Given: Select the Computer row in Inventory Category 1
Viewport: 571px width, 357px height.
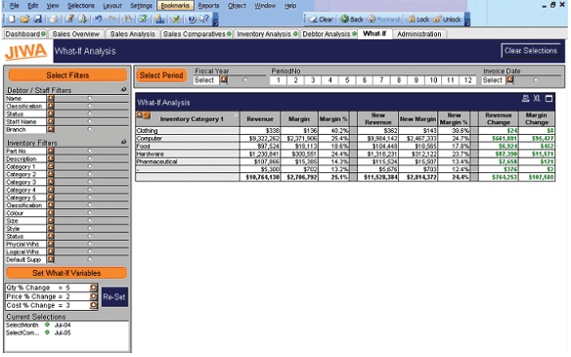Looking at the screenshot, I should click(187, 139).
